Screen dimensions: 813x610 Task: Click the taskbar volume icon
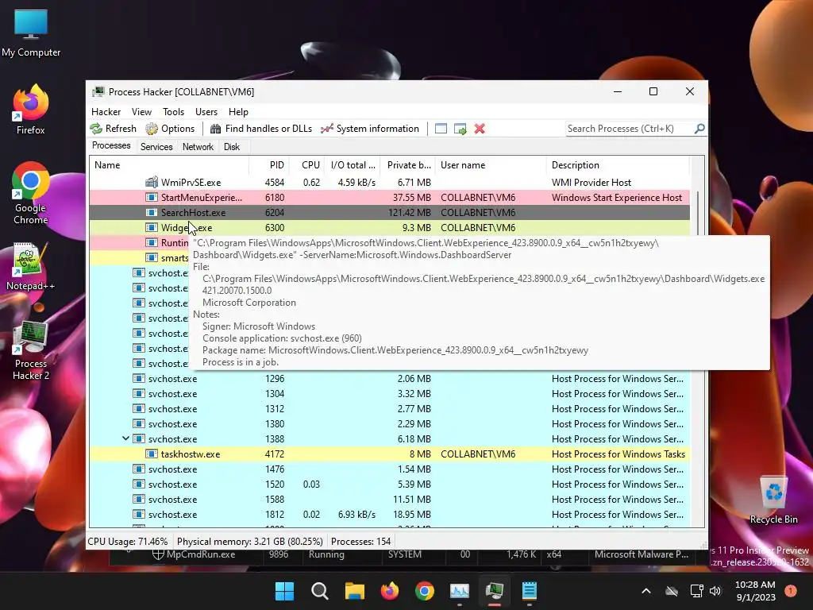pos(715,591)
